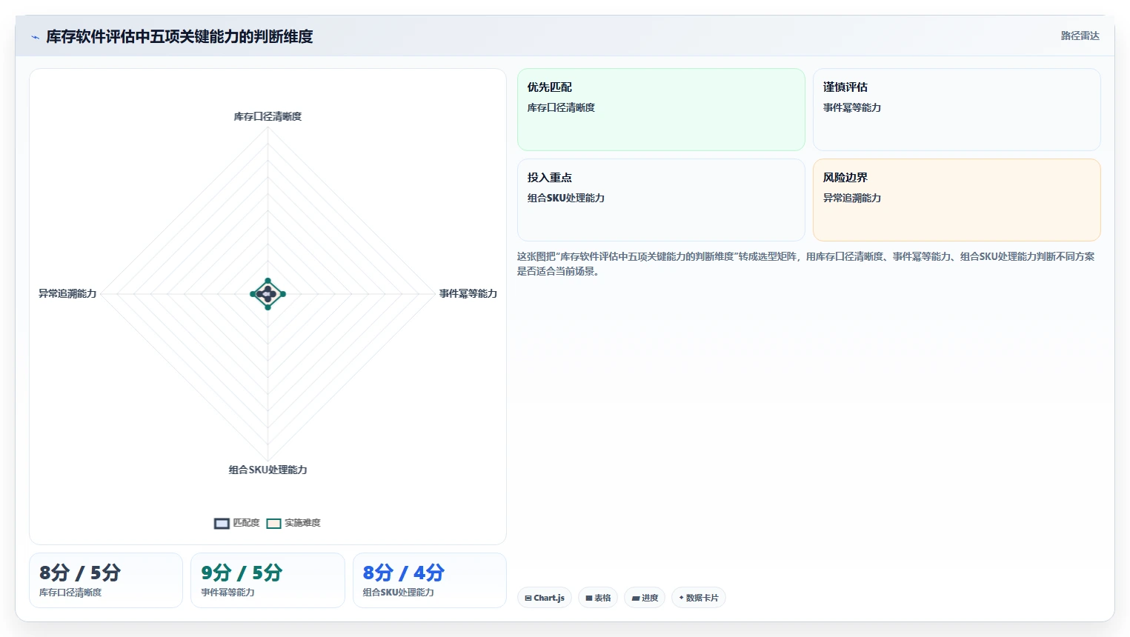The image size is (1130, 637).
Task: Toggle the 匹配度 legend swatch
Action: 222,524
